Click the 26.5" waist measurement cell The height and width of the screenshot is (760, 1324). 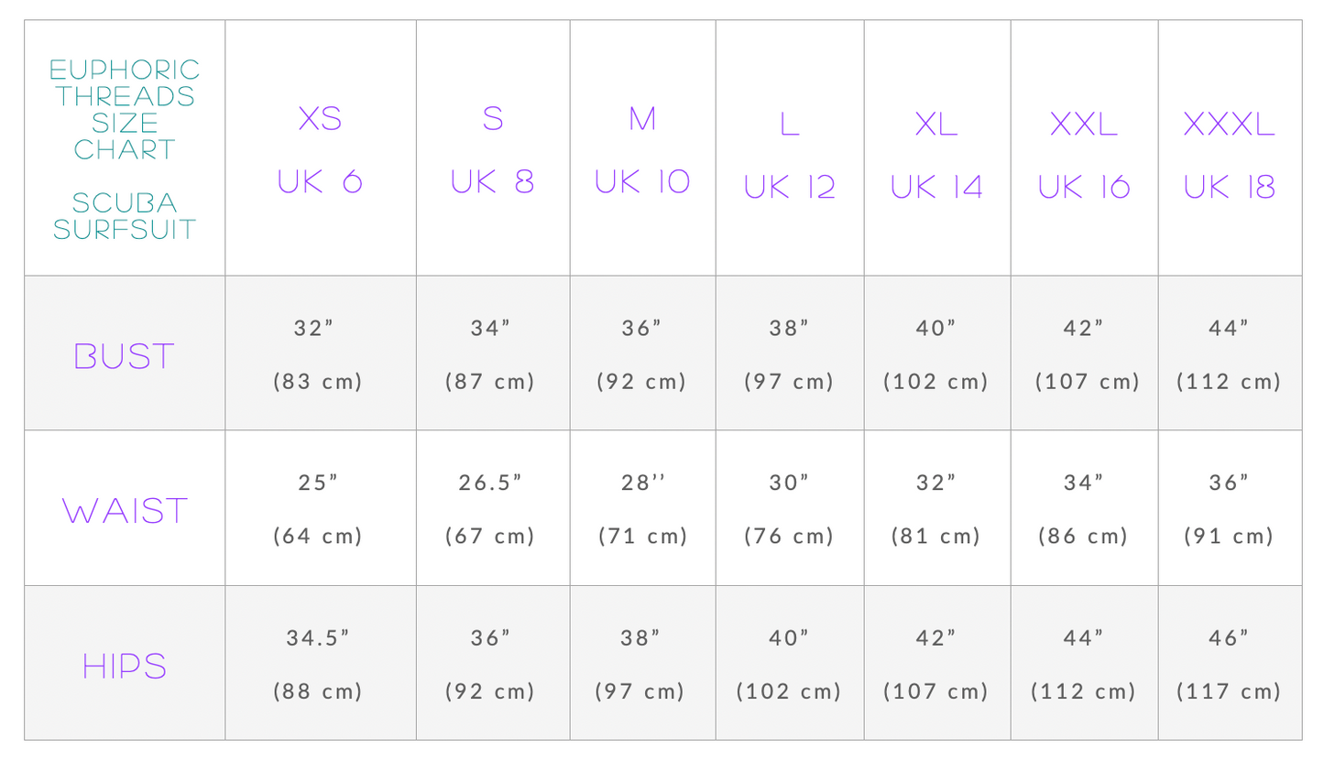tap(493, 508)
